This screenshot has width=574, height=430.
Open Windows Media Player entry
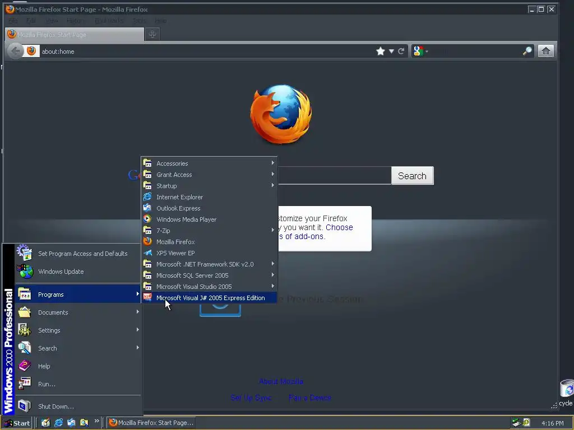click(209, 219)
